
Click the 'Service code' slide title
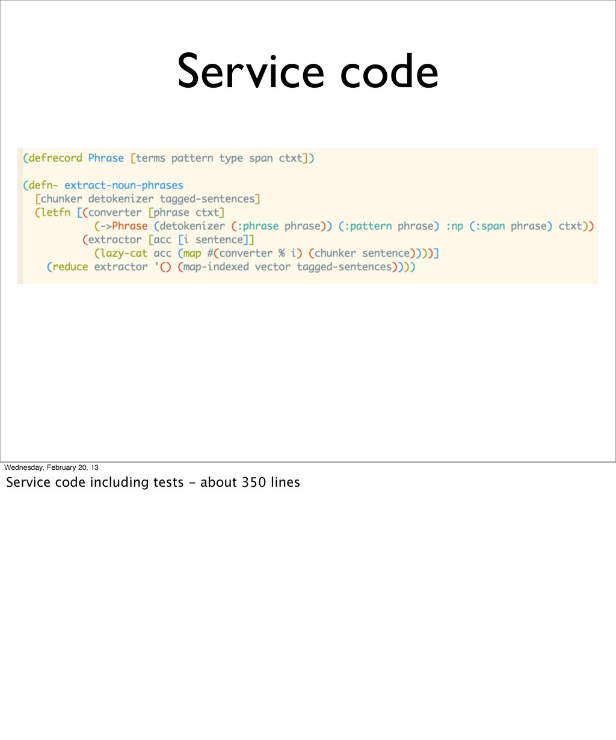point(307,72)
